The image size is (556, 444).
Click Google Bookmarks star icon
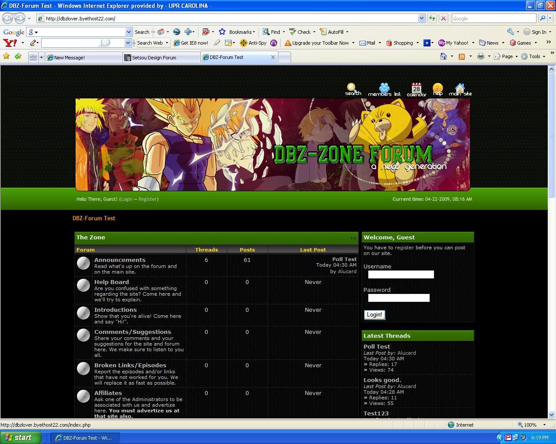click(x=222, y=32)
